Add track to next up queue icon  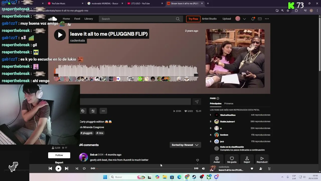93,111
